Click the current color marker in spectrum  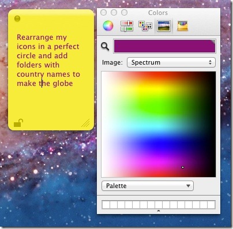(x=183, y=167)
